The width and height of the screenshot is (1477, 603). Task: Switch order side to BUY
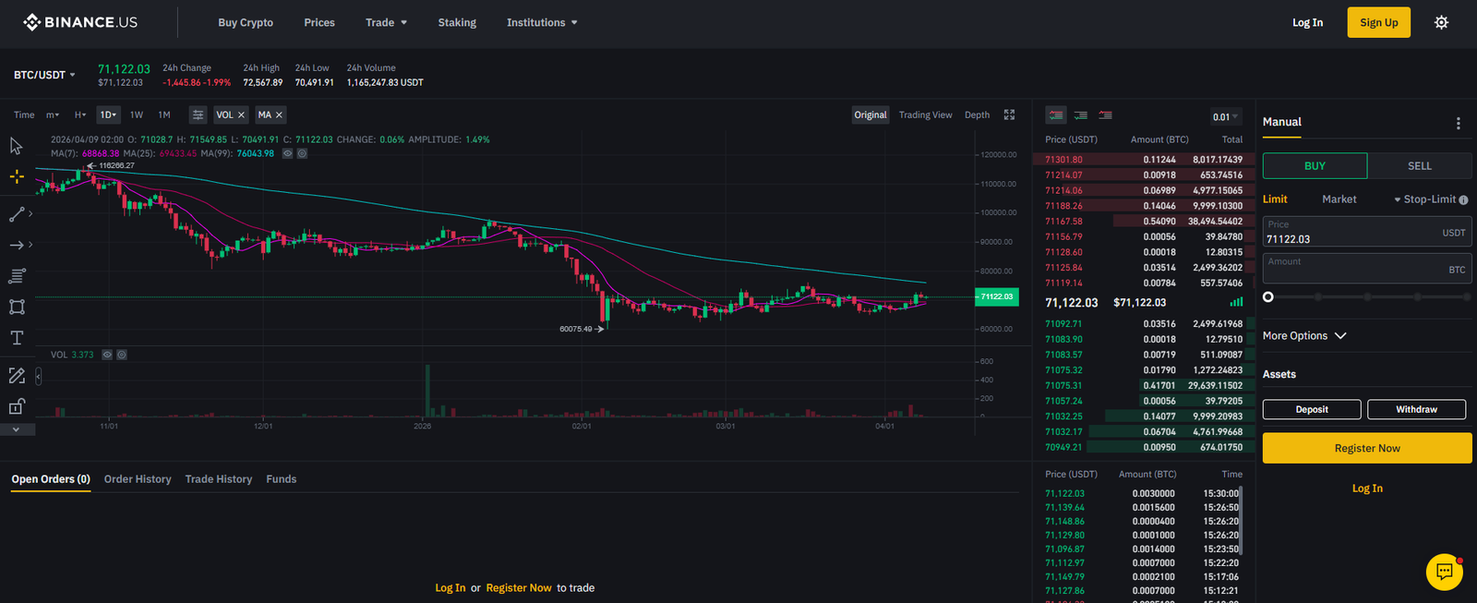click(x=1315, y=166)
